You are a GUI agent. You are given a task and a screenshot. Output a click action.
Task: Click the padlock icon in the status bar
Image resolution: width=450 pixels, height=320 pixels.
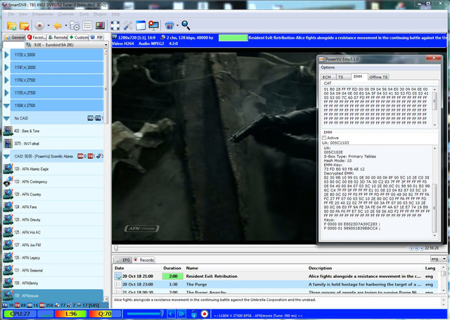pyautogui.click(x=194, y=314)
